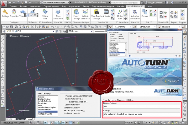Open the undo history dropdown arrow
This screenshot has height=125, width=188.
[x=55, y=27]
